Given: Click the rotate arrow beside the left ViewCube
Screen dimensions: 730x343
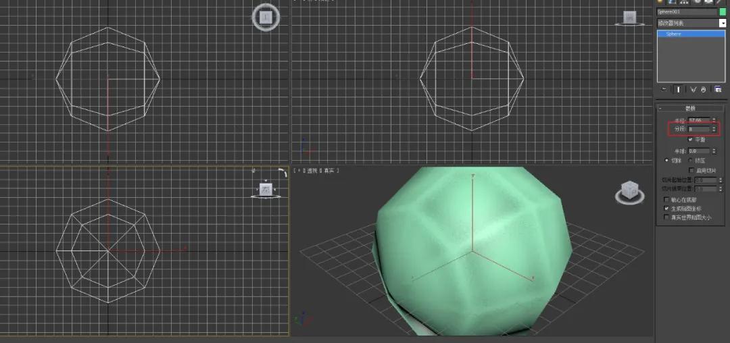Looking at the screenshot, I should tap(283, 173).
